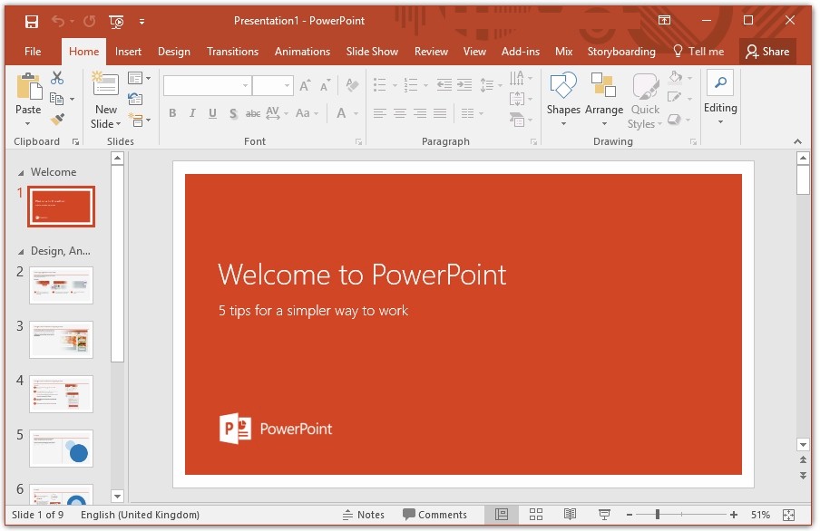Toggle Italic formatting
Image resolution: width=820 pixels, height=531 pixels.
click(192, 113)
